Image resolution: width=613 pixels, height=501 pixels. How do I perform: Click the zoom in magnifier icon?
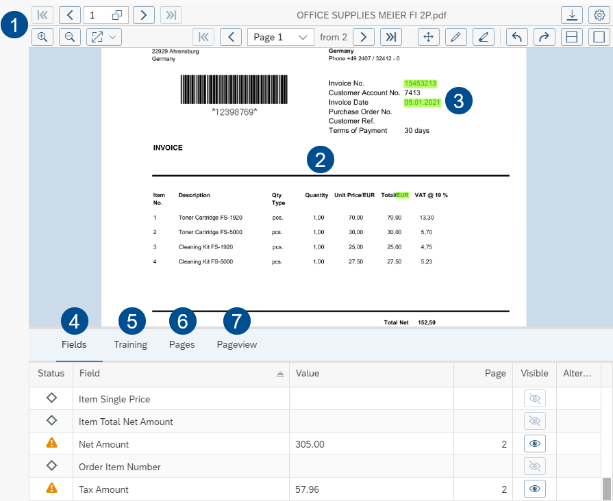pyautogui.click(x=42, y=37)
